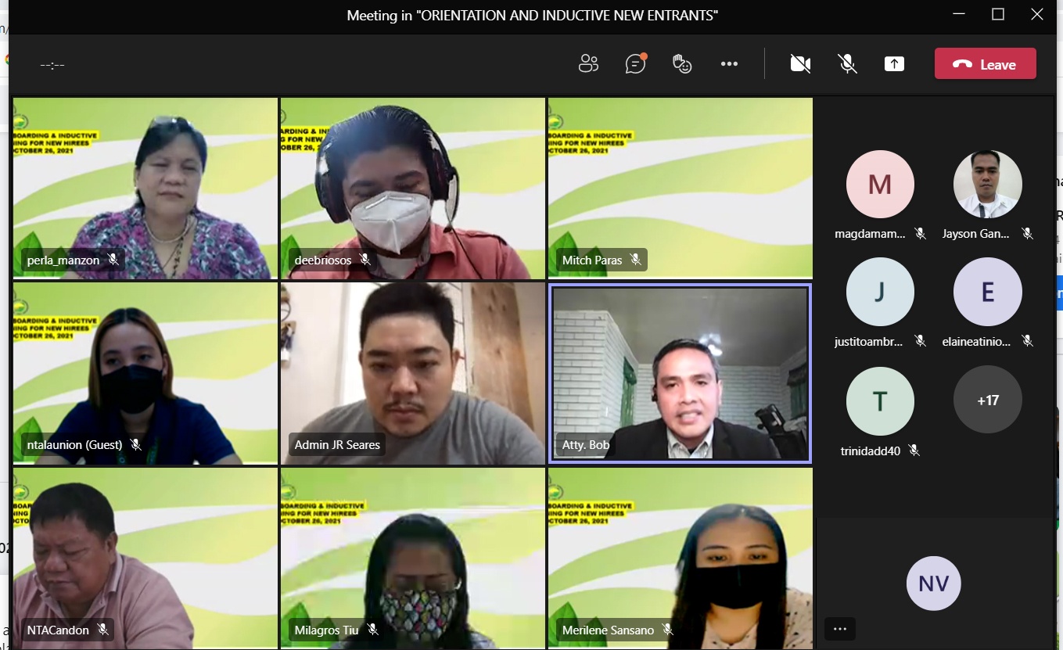Click the meeting window title text
1063x650 pixels.
[x=533, y=15]
